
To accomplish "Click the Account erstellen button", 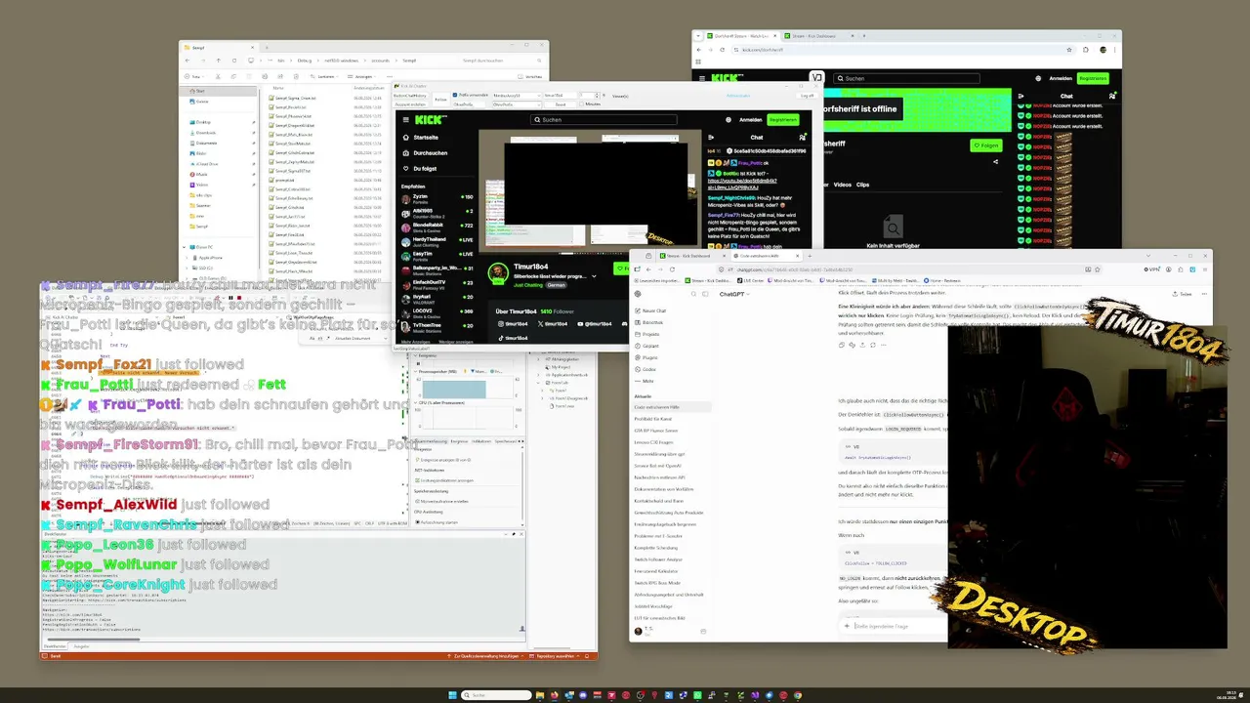I will [x=410, y=103].
